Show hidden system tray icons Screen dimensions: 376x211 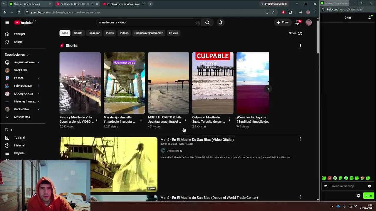point(332,206)
